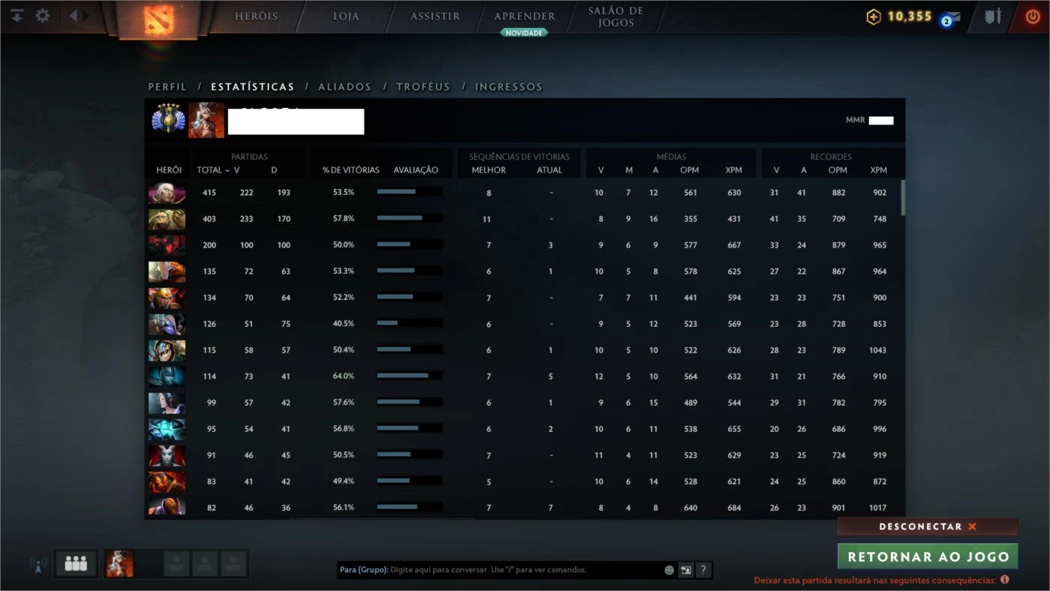
Task: Open the APRENDER menu
Action: [x=524, y=16]
